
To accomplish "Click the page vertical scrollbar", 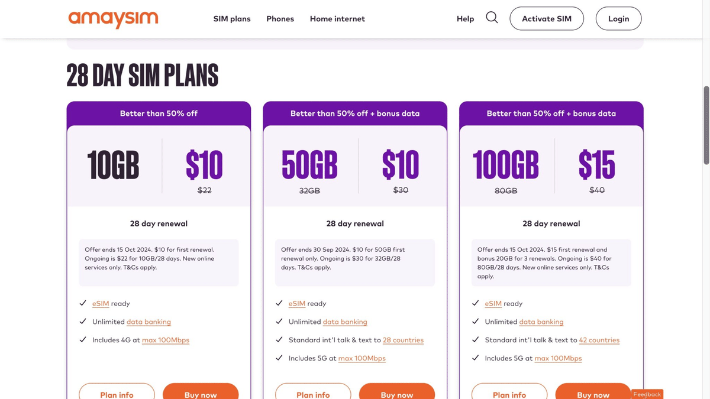I will 706,125.
